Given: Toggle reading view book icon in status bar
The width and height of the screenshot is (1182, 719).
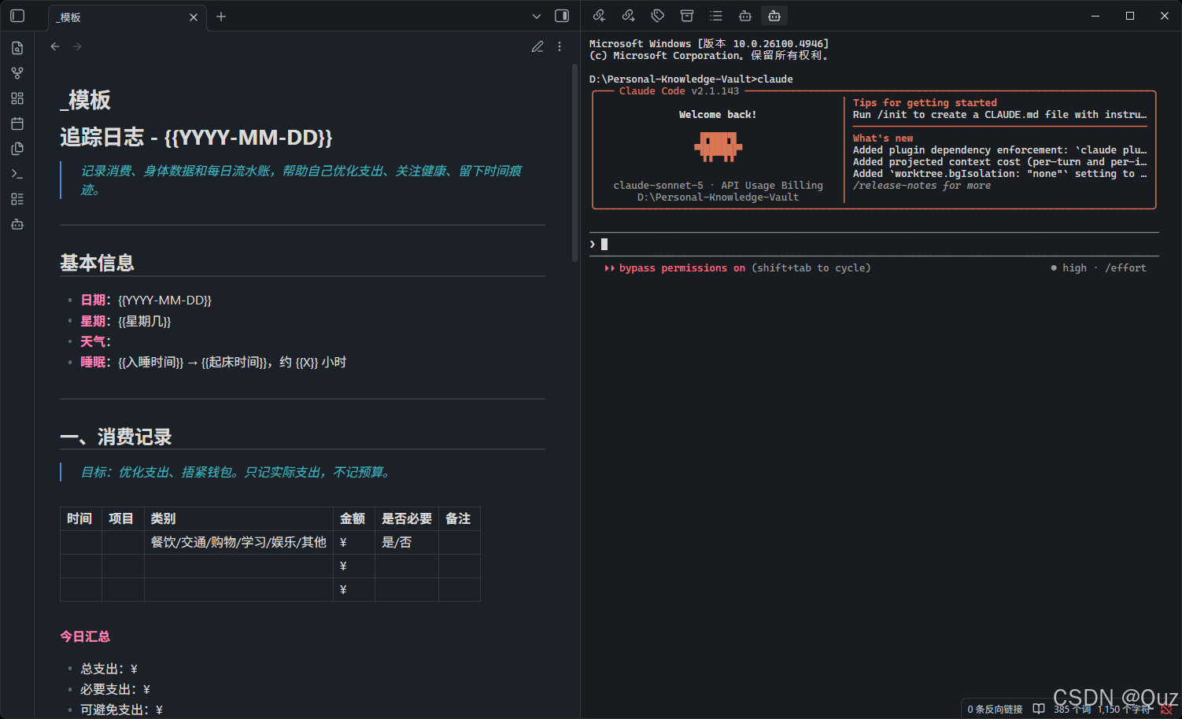Looking at the screenshot, I should 1039,709.
